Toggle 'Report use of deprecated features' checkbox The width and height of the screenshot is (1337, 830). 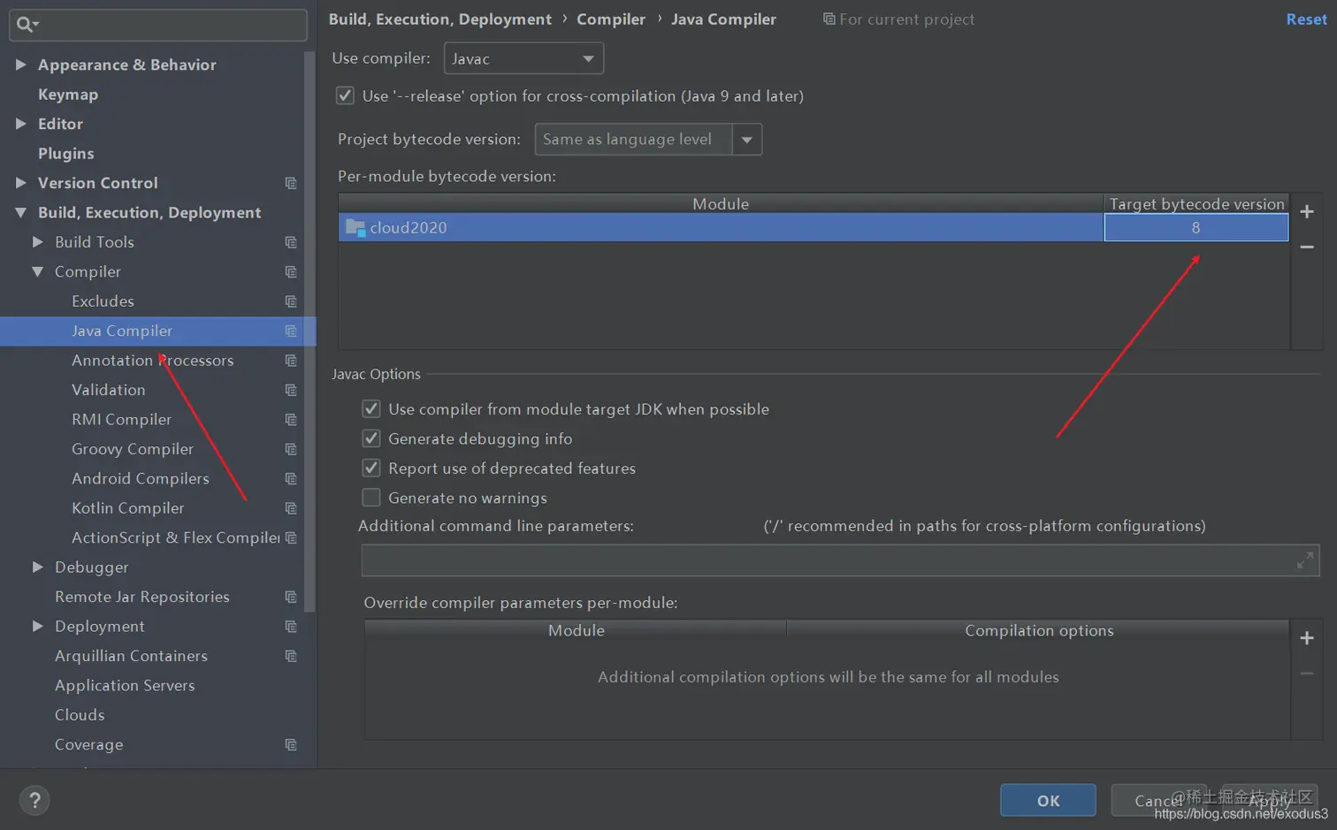pos(371,468)
